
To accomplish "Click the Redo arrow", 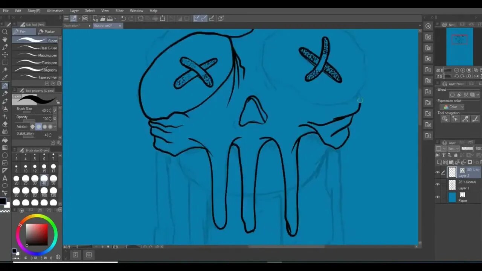I will click(x=131, y=18).
